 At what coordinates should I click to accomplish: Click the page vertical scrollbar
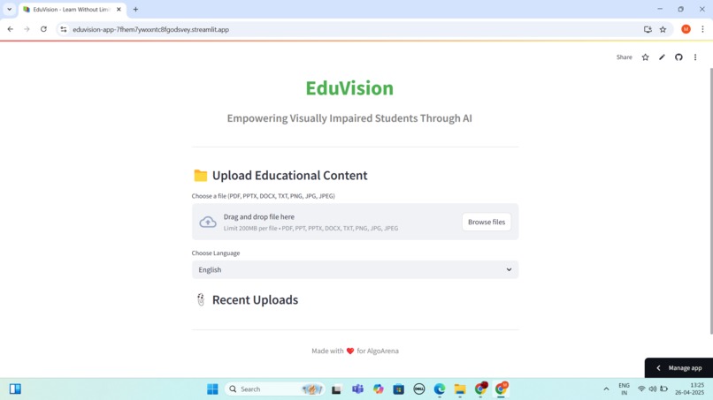(x=710, y=200)
